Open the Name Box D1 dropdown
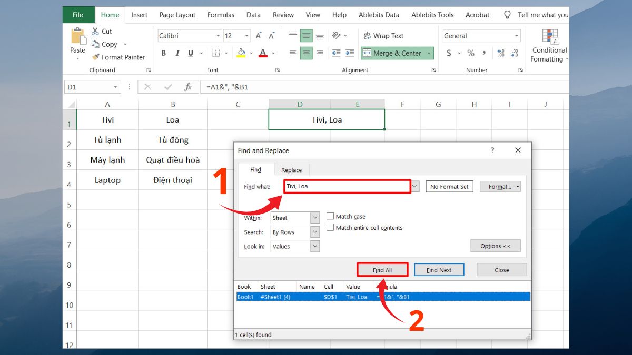 coord(115,87)
